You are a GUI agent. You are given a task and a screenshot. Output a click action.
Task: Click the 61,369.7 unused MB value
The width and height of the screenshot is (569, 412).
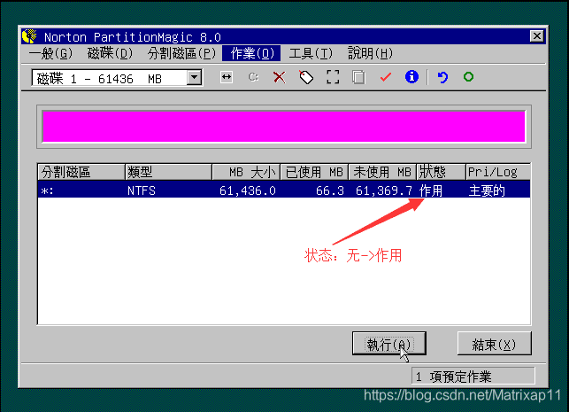click(384, 190)
